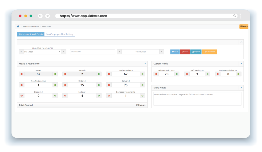Collapse the Meals & Attendance panel
Image resolution: width=262 pixels, height=152 pixels.
(145, 64)
